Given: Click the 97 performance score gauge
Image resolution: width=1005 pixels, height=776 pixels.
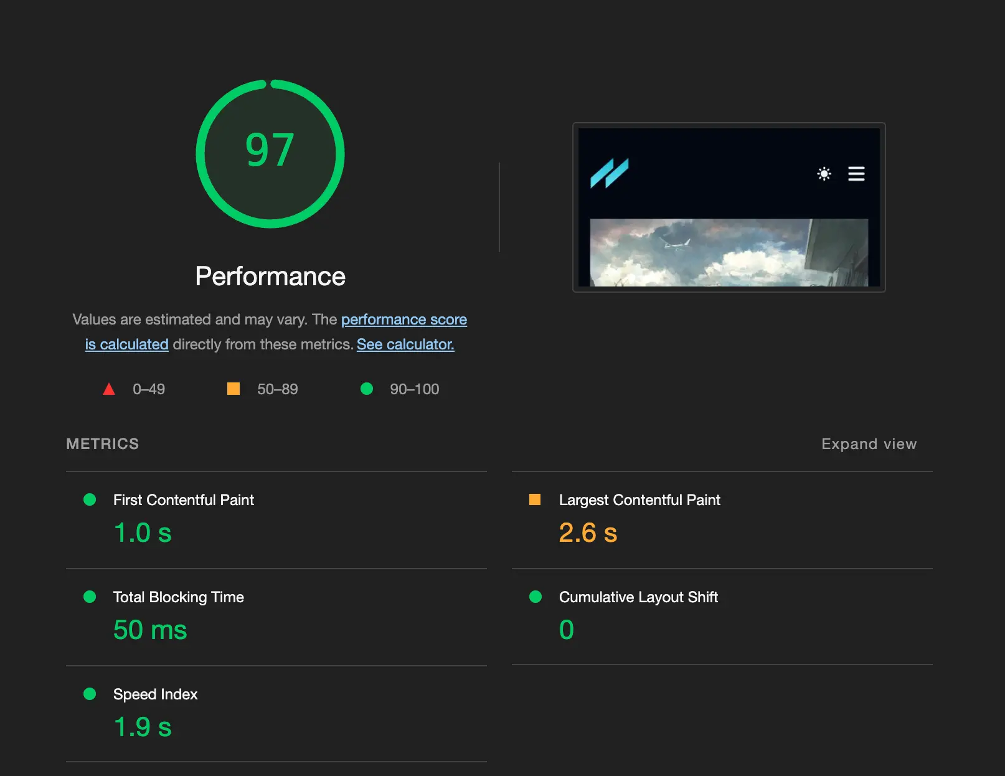Looking at the screenshot, I should pyautogui.click(x=270, y=153).
